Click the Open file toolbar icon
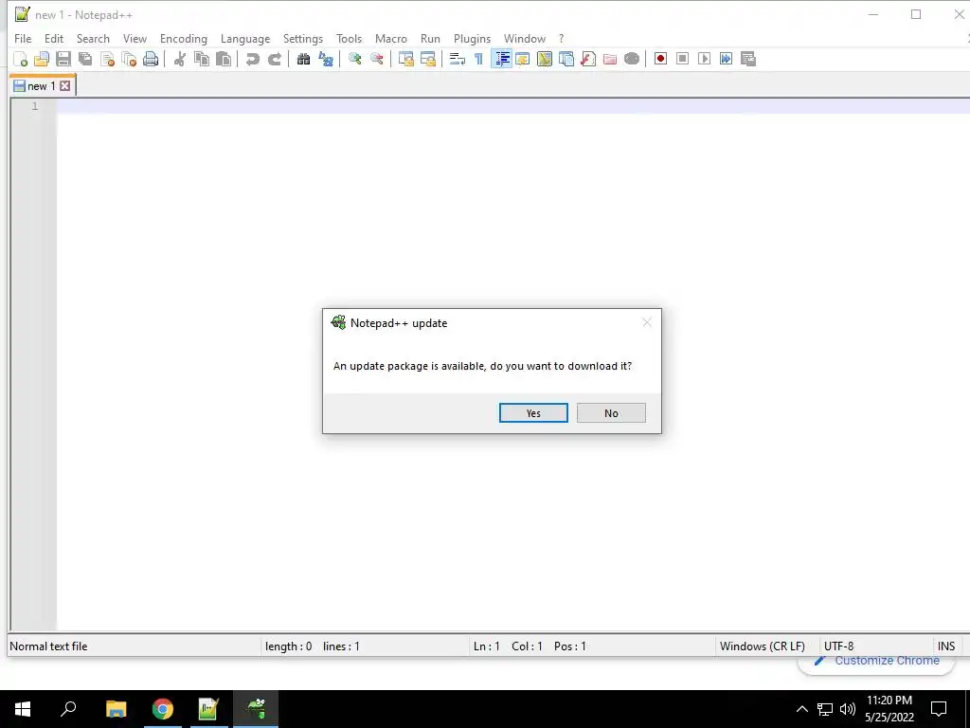Viewport: 970px width, 728px height. coord(42,60)
